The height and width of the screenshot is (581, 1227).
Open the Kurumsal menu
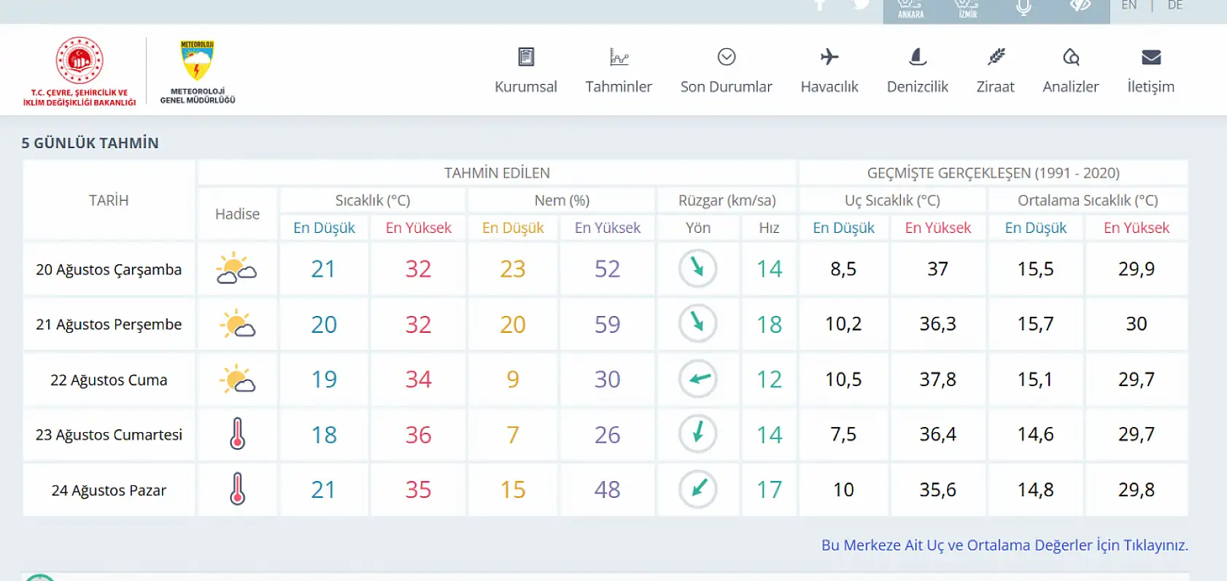pos(525,71)
